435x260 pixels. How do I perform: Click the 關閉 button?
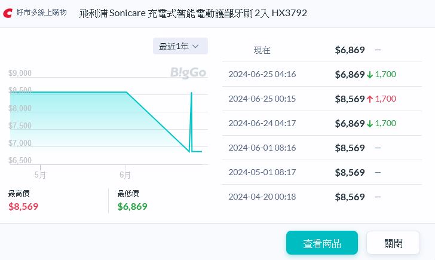393,243
